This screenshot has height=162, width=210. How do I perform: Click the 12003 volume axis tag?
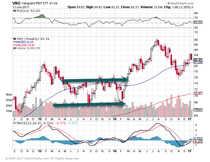coord(198,110)
